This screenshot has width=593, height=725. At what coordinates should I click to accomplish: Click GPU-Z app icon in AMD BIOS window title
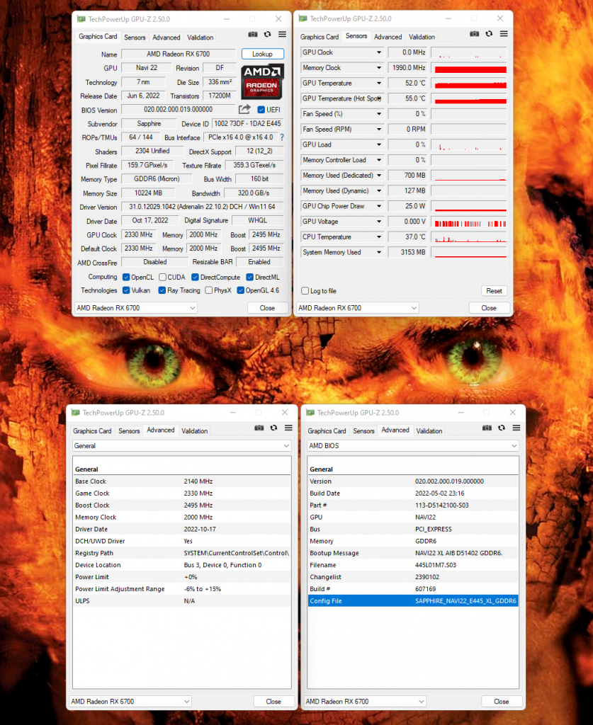point(310,413)
